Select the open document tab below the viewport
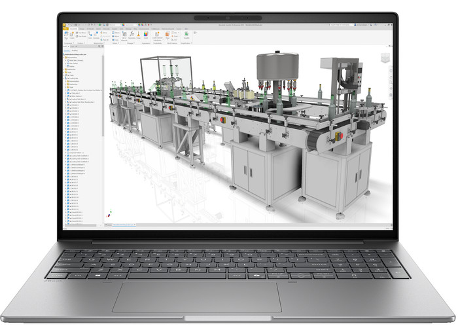Screen dimensions: 458x328 [x=124, y=225]
